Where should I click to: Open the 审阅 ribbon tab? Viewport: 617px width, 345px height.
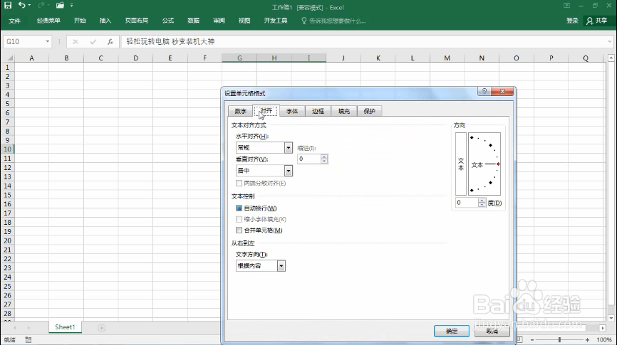[x=219, y=21]
